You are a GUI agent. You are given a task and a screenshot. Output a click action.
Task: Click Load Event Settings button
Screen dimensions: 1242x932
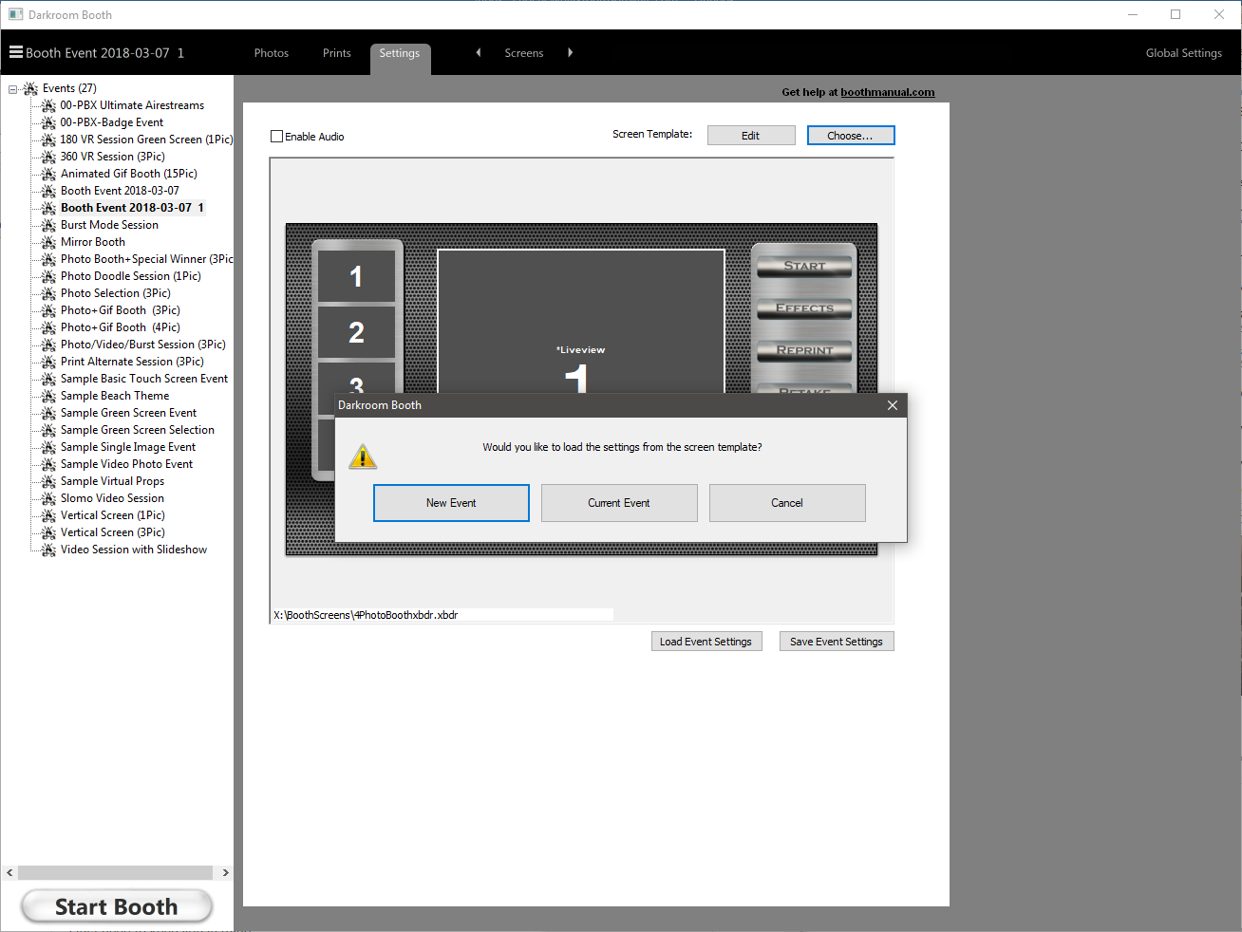click(x=706, y=642)
